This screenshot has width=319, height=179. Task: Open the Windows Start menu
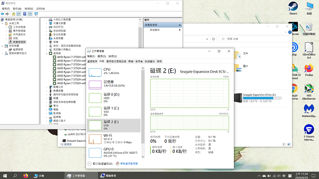click(x=5, y=175)
